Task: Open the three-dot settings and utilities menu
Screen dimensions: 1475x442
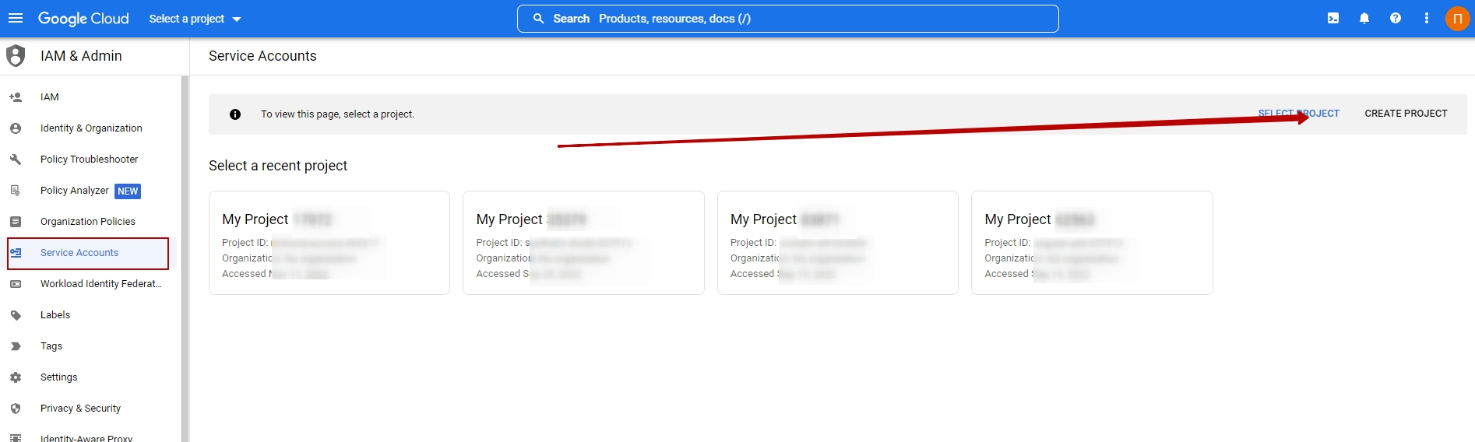Action: 1427,19
